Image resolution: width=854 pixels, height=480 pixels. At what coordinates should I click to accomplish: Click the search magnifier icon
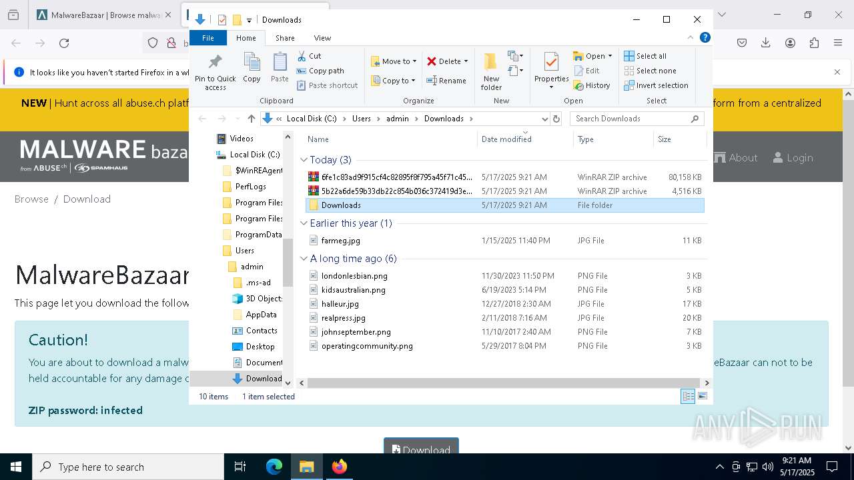pos(695,119)
